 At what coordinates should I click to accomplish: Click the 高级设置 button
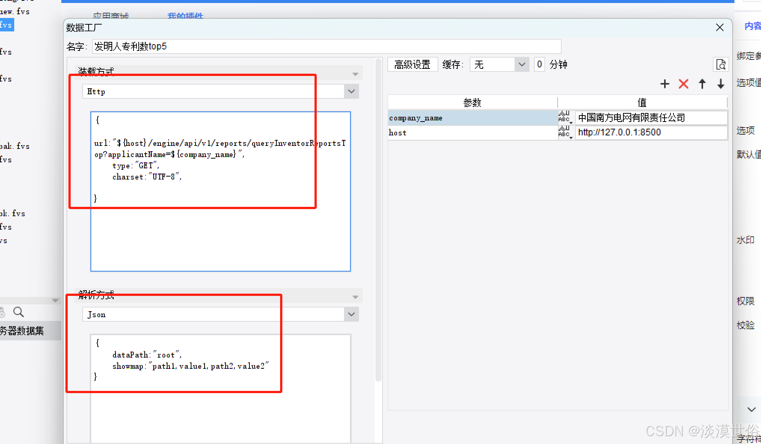pos(412,65)
